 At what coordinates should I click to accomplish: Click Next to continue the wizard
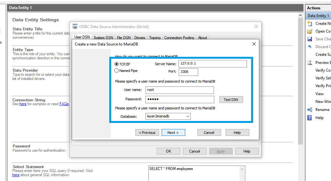coord(173,133)
